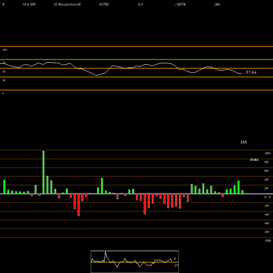Click the RSI axis label 70
This screenshot has height=273, width=273.
coord(4,63)
